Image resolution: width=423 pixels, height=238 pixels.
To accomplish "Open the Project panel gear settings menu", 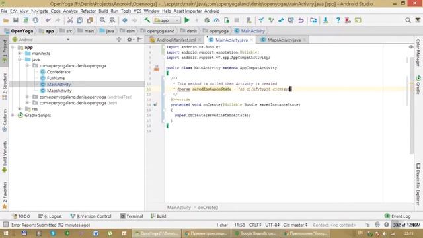I will pyautogui.click(x=130, y=40).
